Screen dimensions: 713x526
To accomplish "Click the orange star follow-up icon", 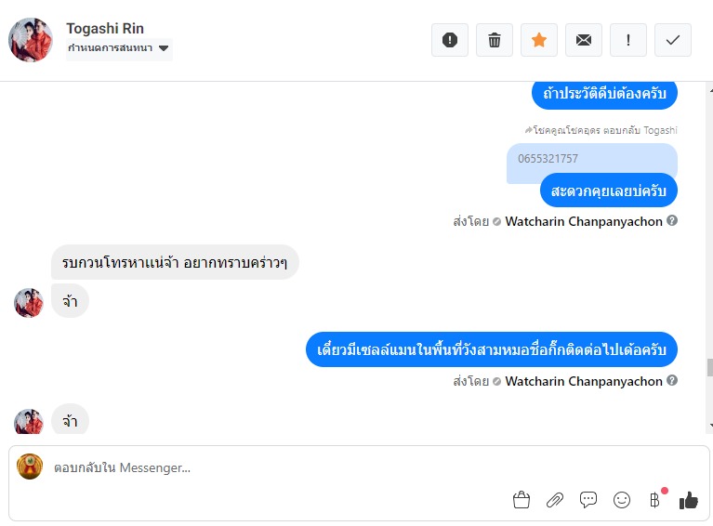I will (x=539, y=40).
